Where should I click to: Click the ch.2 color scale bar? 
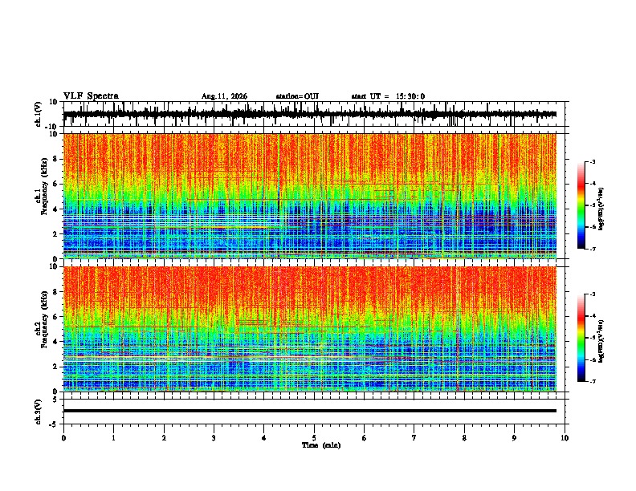point(581,338)
